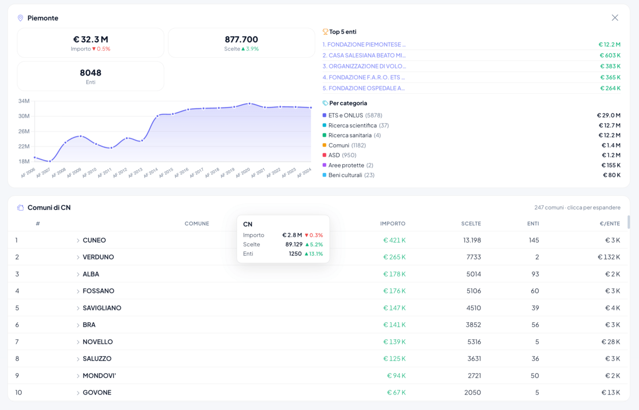
Task: Click the orange Comuni category swatch
Action: [x=324, y=145]
